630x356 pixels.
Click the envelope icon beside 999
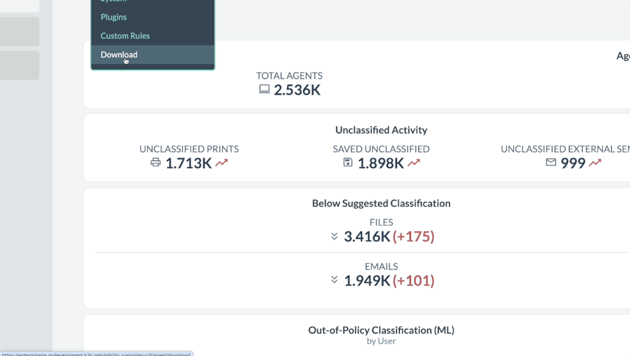point(551,163)
